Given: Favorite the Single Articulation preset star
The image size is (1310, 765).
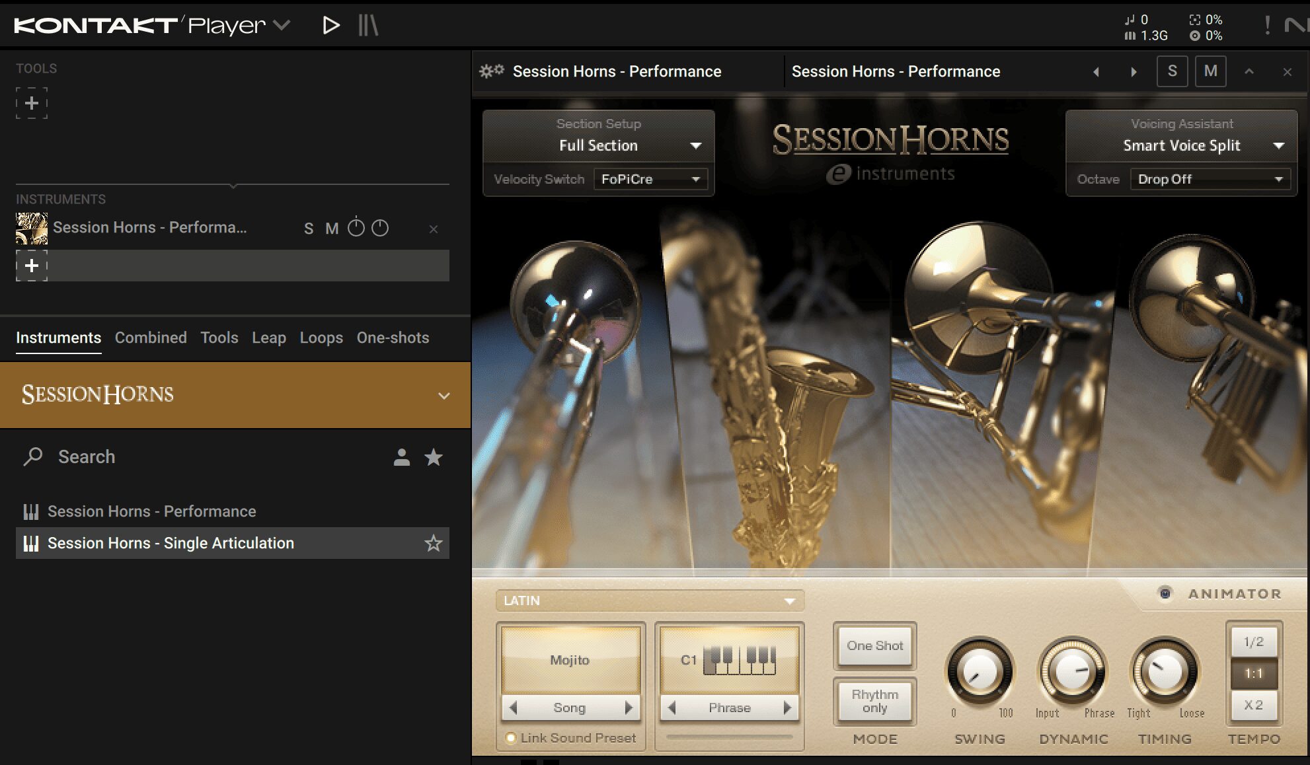Looking at the screenshot, I should pyautogui.click(x=434, y=543).
